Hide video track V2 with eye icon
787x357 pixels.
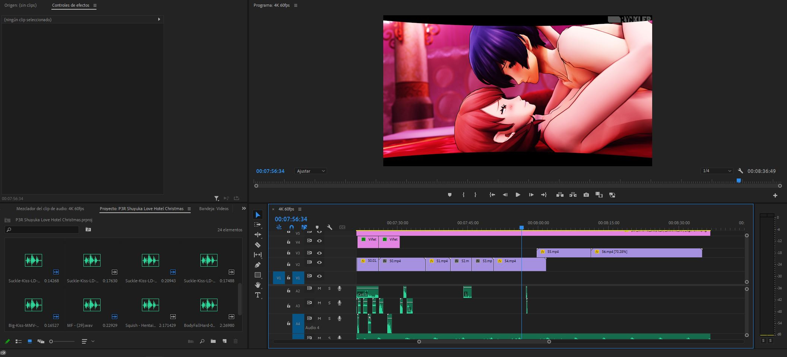[319, 263]
